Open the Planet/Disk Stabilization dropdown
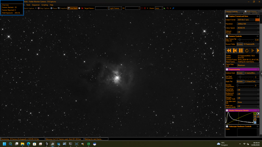 248,90
